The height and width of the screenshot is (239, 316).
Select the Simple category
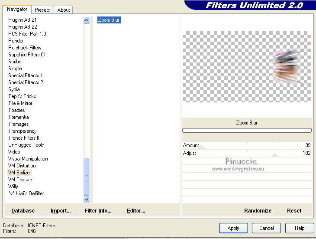pyautogui.click(x=15, y=69)
